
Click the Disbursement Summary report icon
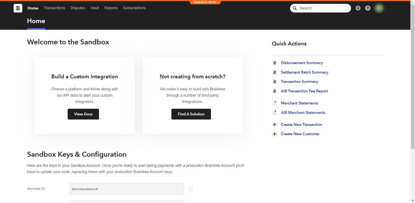point(275,63)
